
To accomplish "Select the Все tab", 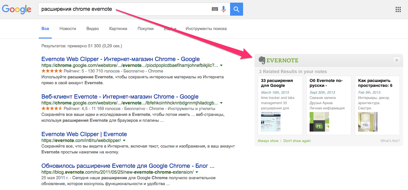I will pyautogui.click(x=45, y=29).
